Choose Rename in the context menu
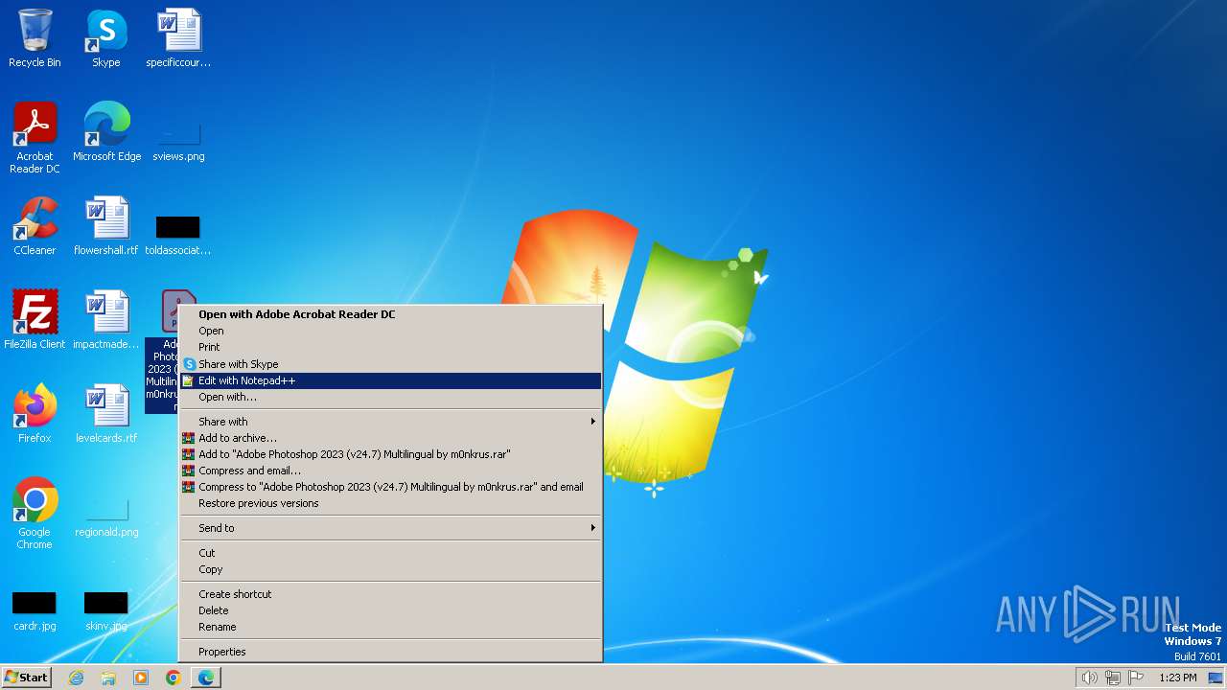The image size is (1227, 690). pos(391,627)
